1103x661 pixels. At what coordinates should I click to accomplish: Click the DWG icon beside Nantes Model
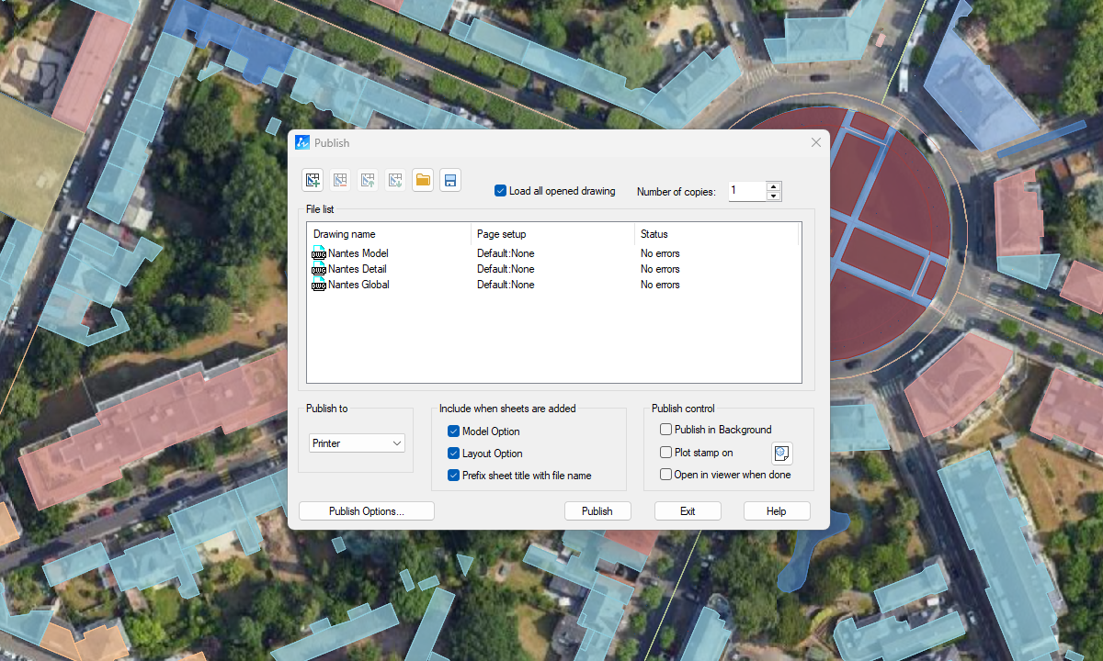pyautogui.click(x=319, y=253)
